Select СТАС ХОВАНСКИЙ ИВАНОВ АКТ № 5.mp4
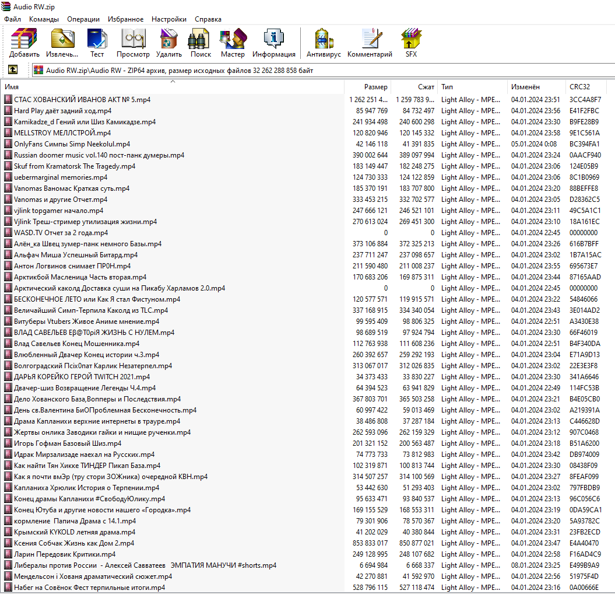The width and height of the screenshot is (615, 594). point(82,100)
